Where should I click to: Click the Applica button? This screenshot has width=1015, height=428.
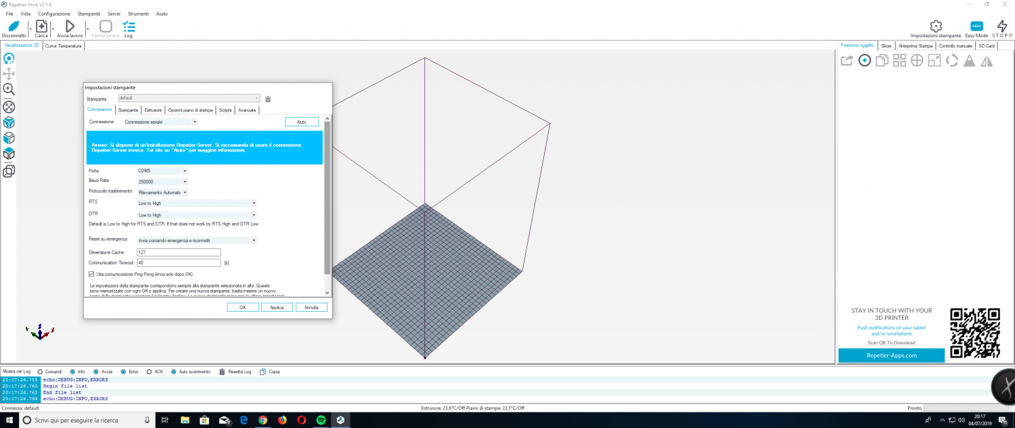point(277,307)
